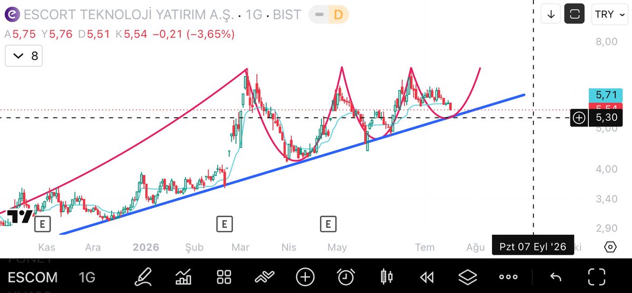The width and height of the screenshot is (632, 293).
Task: Undo with the curved back arrow
Action: [x=555, y=277]
